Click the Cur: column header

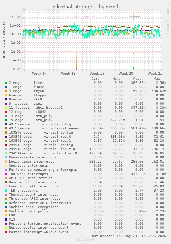click(95, 79)
